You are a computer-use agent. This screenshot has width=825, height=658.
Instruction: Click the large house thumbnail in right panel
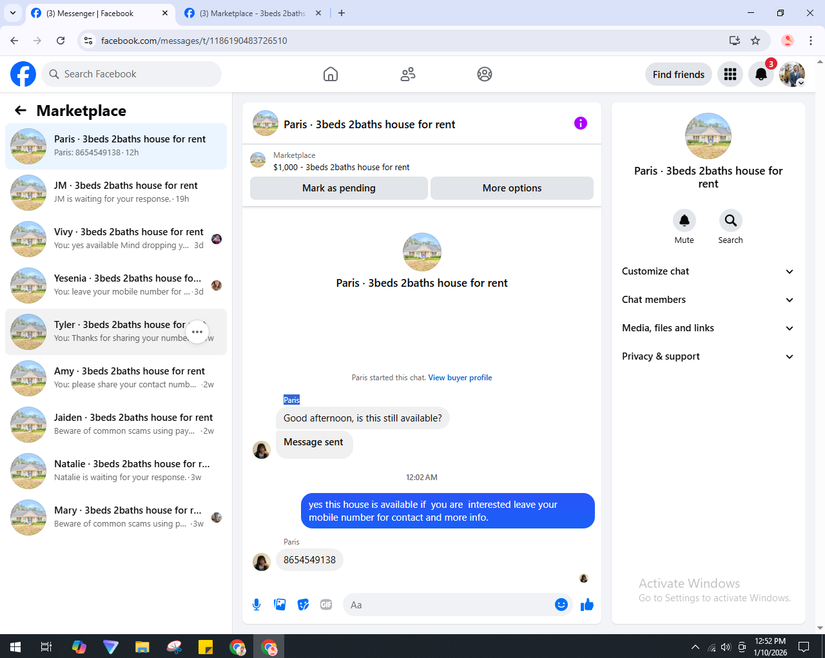tap(708, 136)
